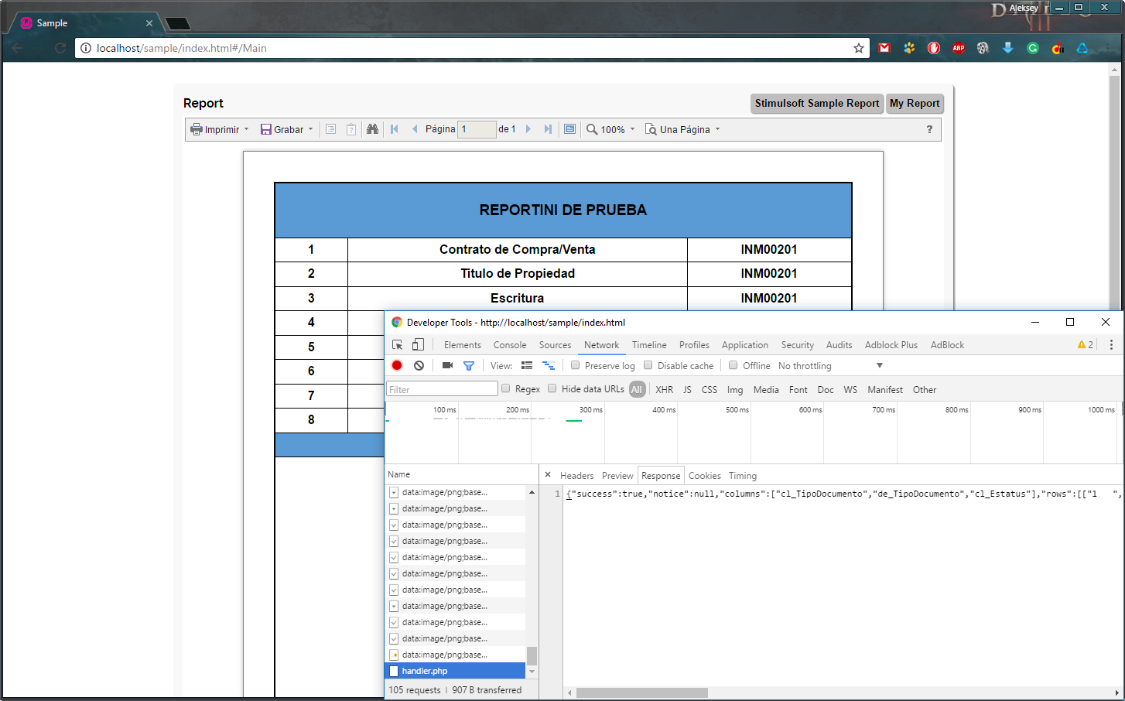Switch to the Console tab
This screenshot has width=1125, height=701.
coord(510,345)
